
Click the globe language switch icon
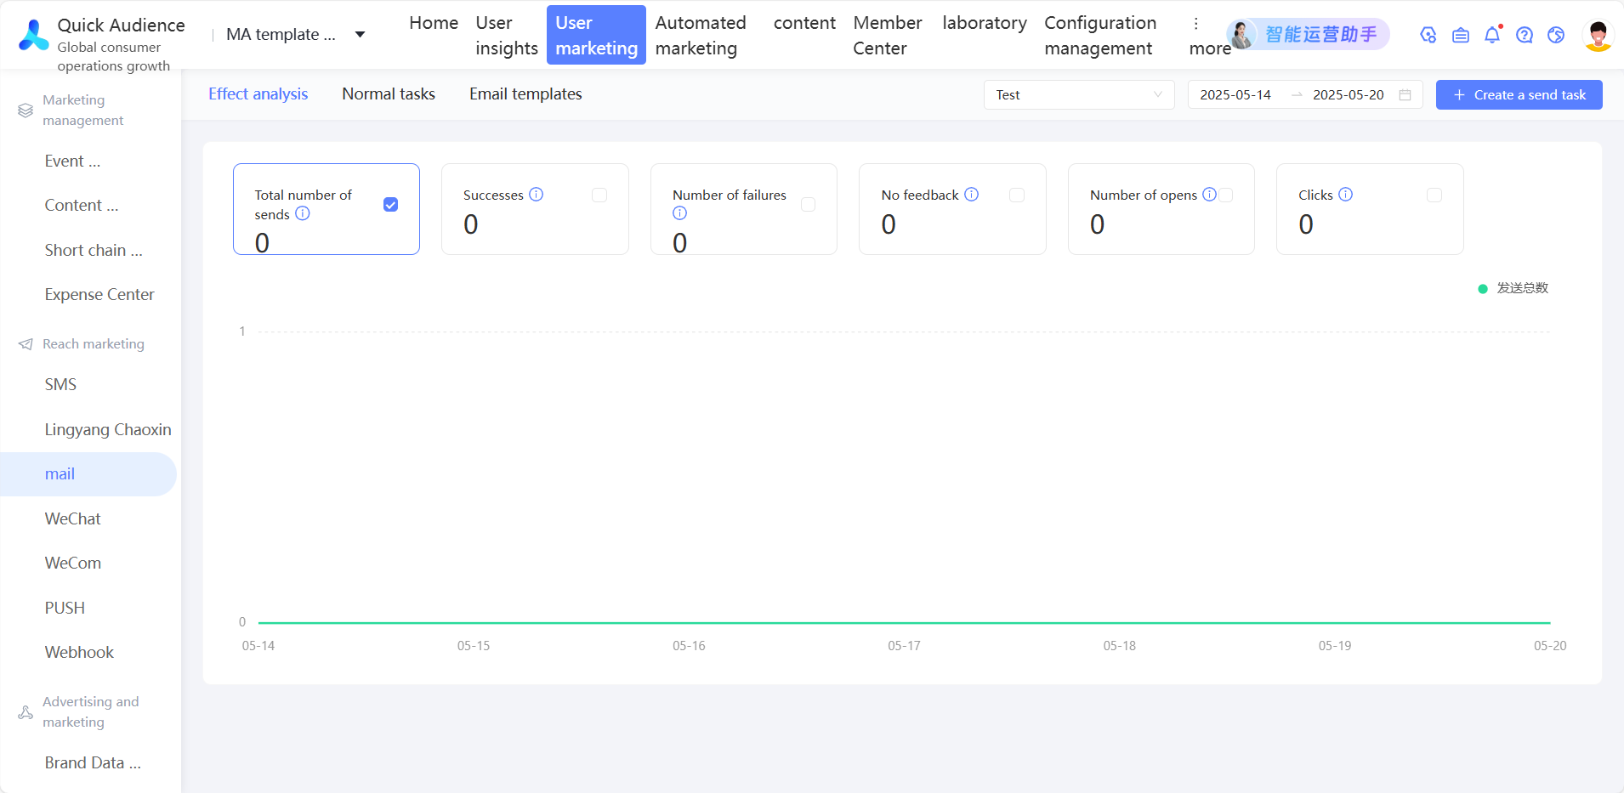[1556, 35]
